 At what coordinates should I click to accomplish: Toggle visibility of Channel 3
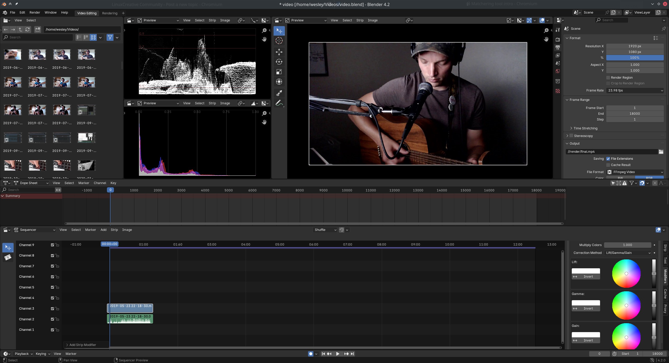(52, 308)
